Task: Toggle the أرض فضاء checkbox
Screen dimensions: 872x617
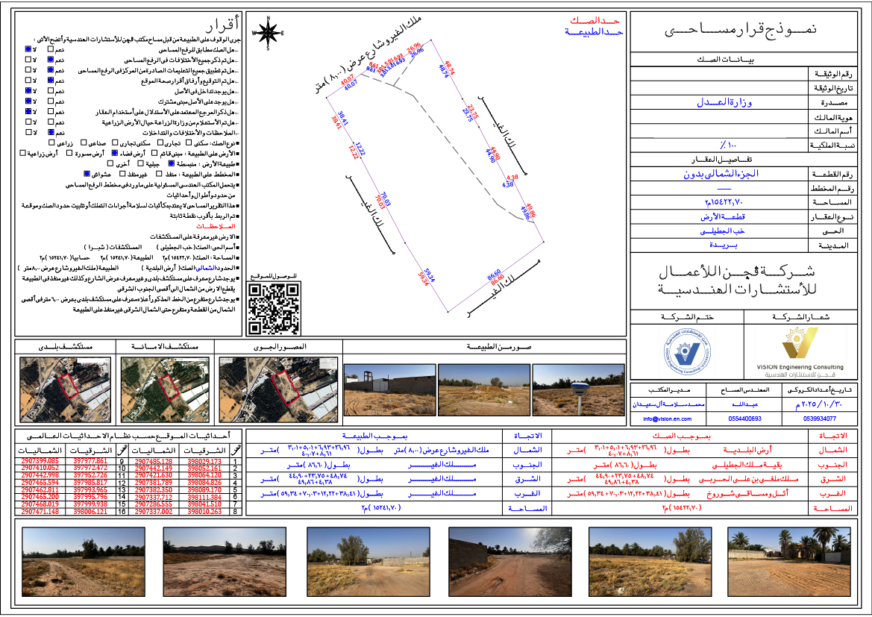Action: (116, 152)
